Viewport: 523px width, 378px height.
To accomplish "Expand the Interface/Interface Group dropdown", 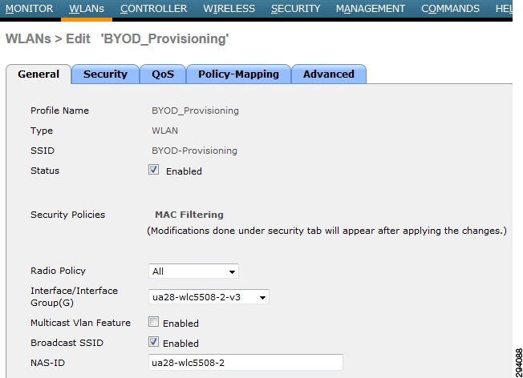I will click(x=209, y=297).
